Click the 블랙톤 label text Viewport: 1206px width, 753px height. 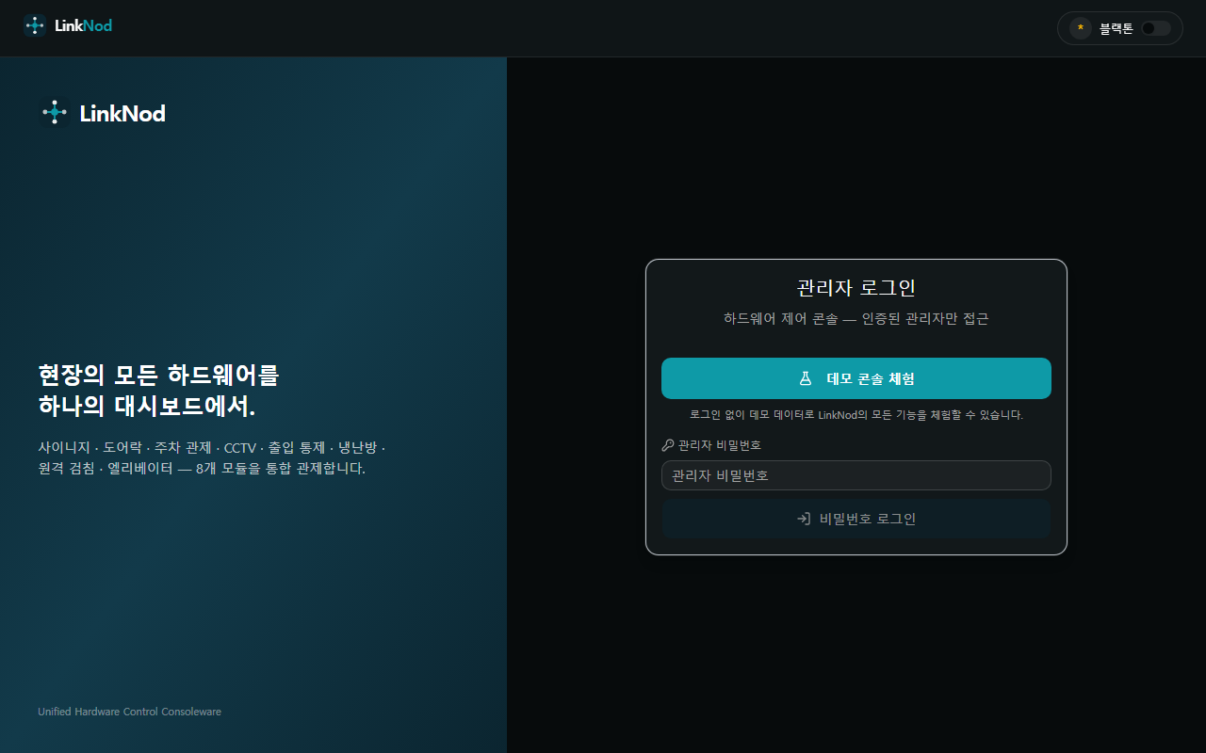tap(1116, 28)
